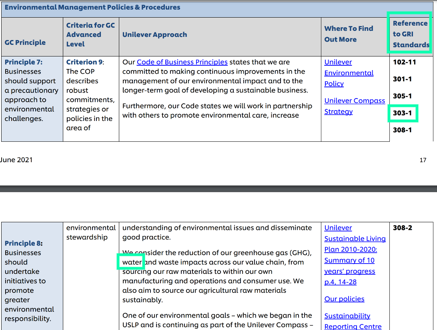The image size is (437, 330).
Task: Click the Reference to GRI Standards header
Action: click(411, 34)
